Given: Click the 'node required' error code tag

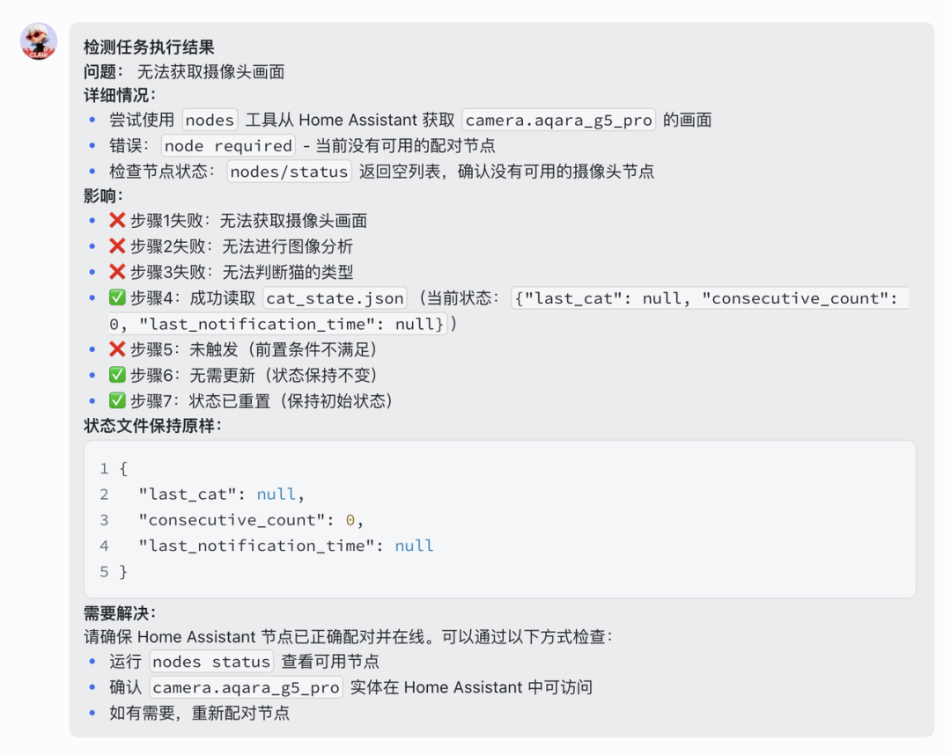Looking at the screenshot, I should point(228,146).
